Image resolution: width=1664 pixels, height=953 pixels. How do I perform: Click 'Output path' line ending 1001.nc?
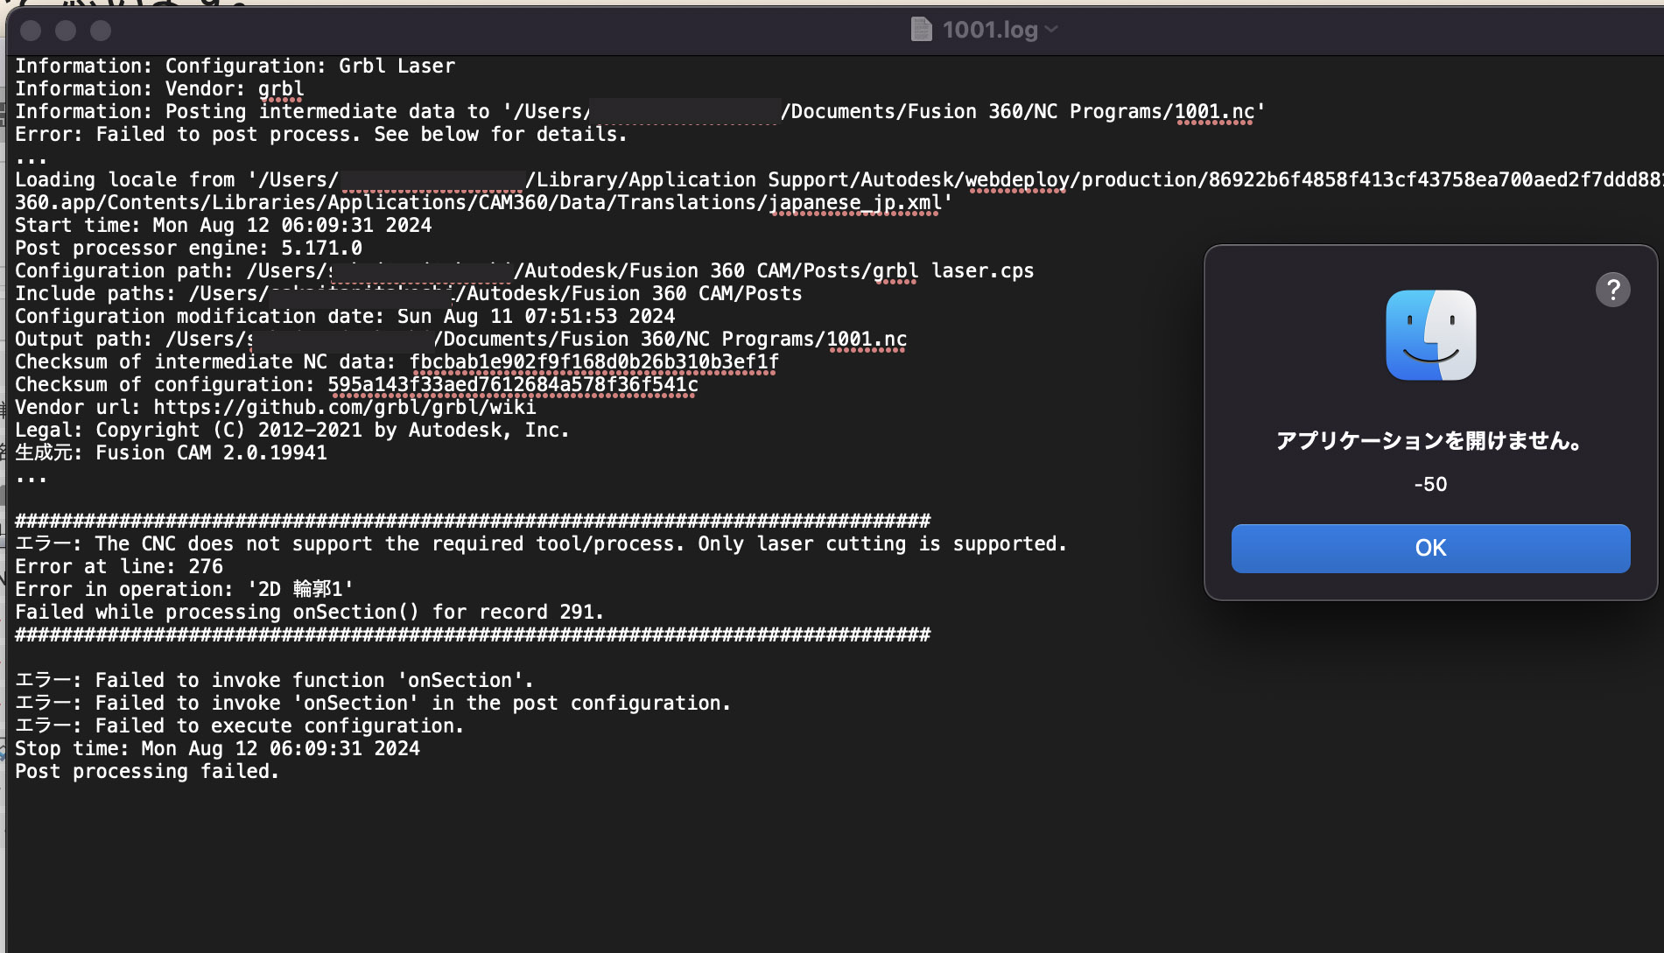[460, 339]
